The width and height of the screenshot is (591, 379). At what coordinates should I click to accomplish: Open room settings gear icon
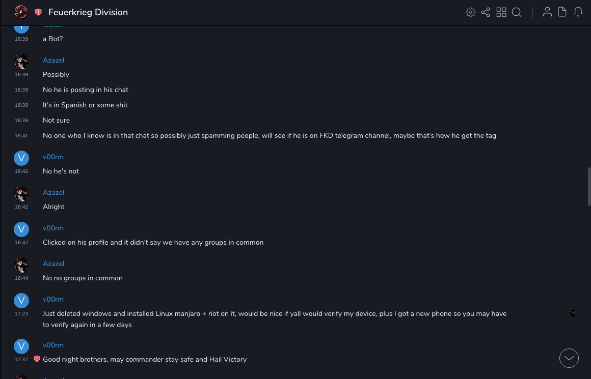point(471,12)
